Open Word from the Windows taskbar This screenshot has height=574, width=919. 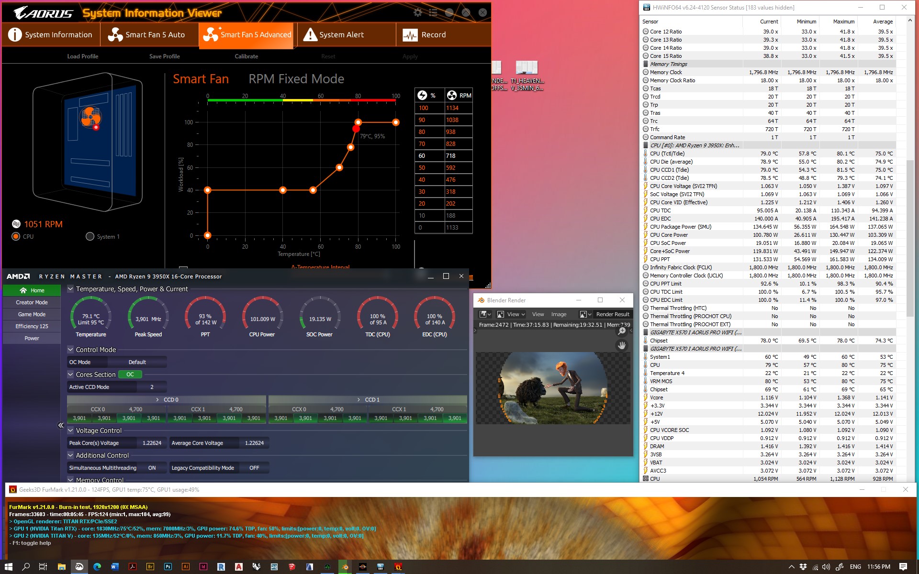(x=115, y=567)
